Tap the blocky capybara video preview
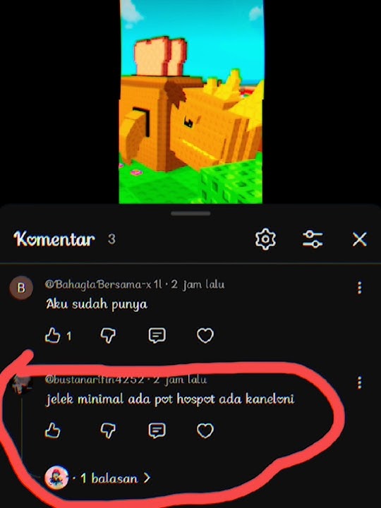Image resolution: width=381 pixels, height=508 pixels. 191,102
